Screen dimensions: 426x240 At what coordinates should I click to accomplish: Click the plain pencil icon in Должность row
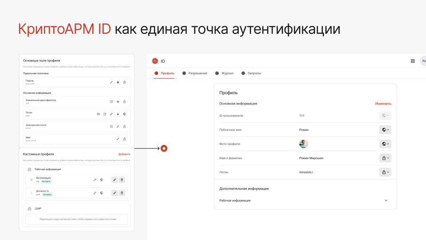[x=95, y=193]
